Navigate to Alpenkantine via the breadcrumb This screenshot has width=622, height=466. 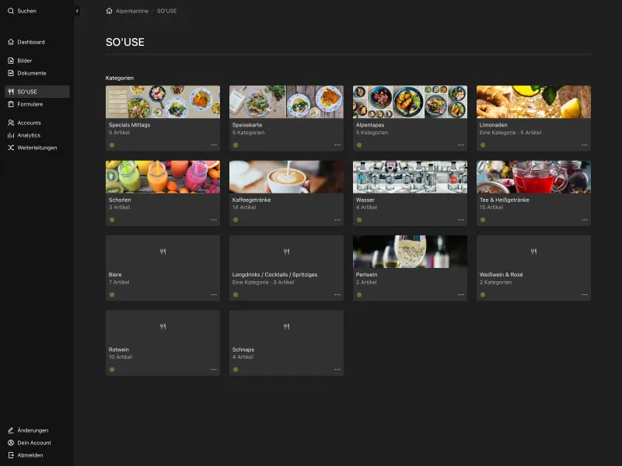point(134,11)
